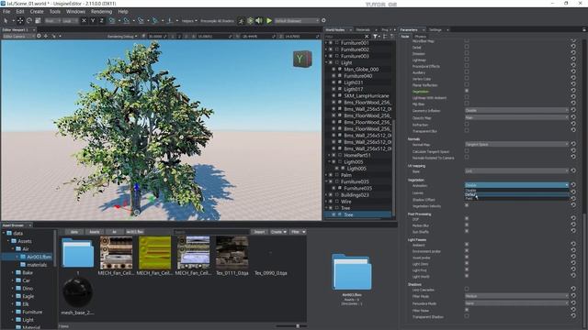The height and width of the screenshot is (330, 588).
Task: Open the File menu
Action: coord(6,12)
